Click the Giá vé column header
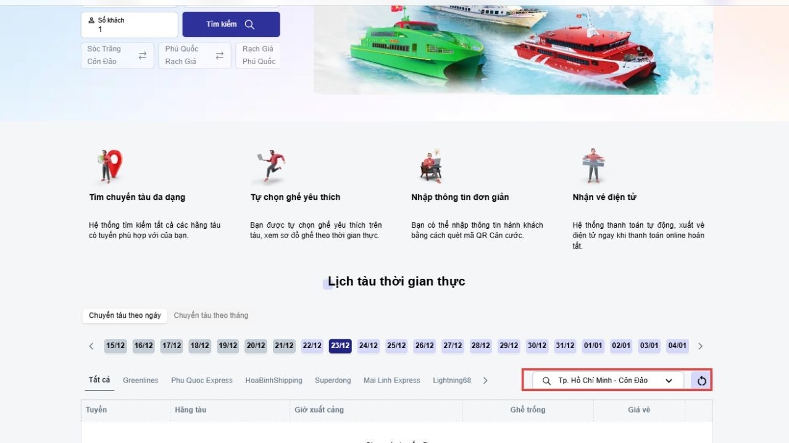Viewport: 789px width, 443px height. point(639,410)
